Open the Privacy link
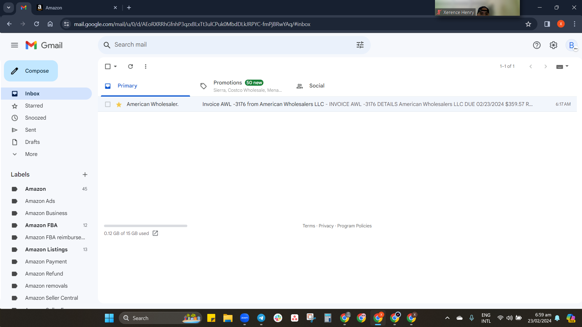 [x=326, y=226]
